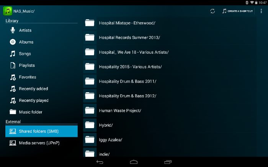Click the Recently added note icon

(x=13, y=89)
